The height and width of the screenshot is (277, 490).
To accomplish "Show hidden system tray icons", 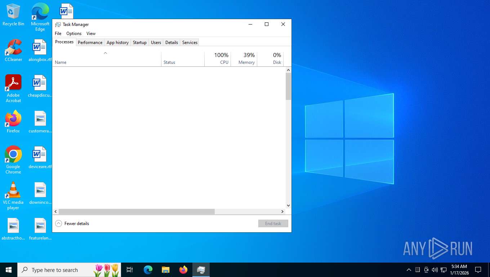I will 409,270.
